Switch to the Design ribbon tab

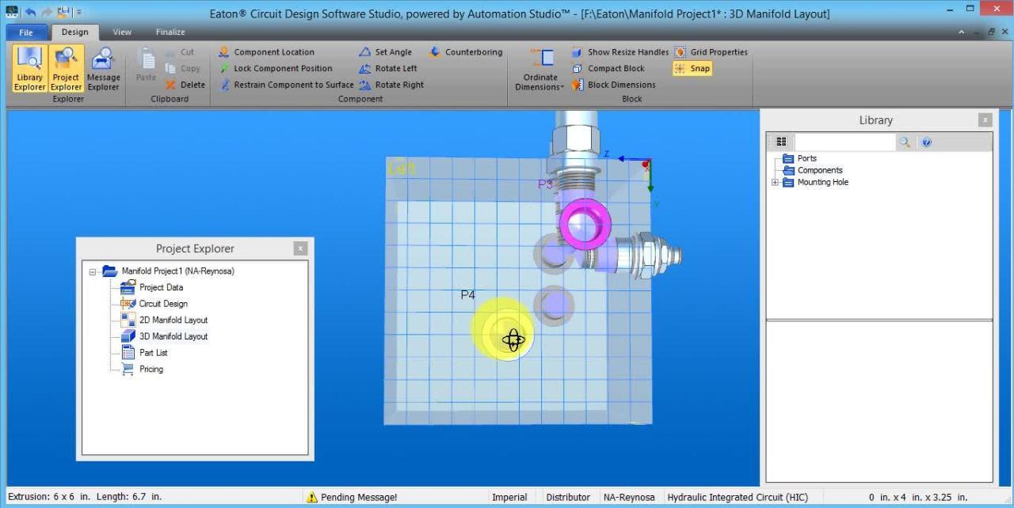coord(75,32)
